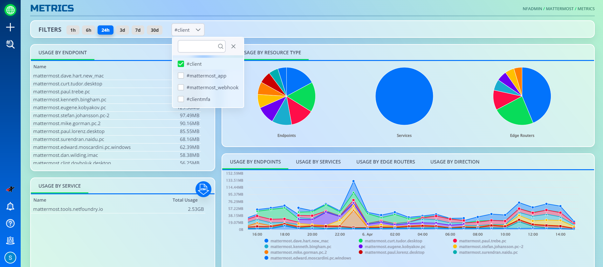603x267 pixels.
Task: Expand the #client attribute dropdown
Action: click(188, 30)
